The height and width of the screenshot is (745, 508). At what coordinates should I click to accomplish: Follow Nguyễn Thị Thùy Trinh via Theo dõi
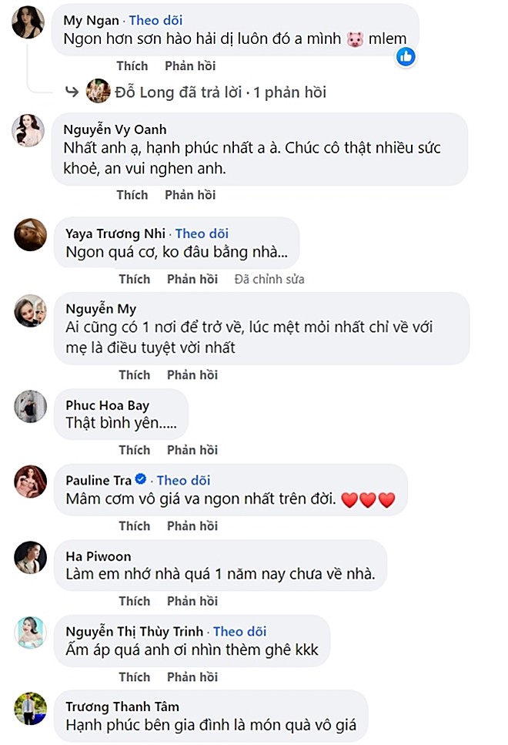point(239,631)
